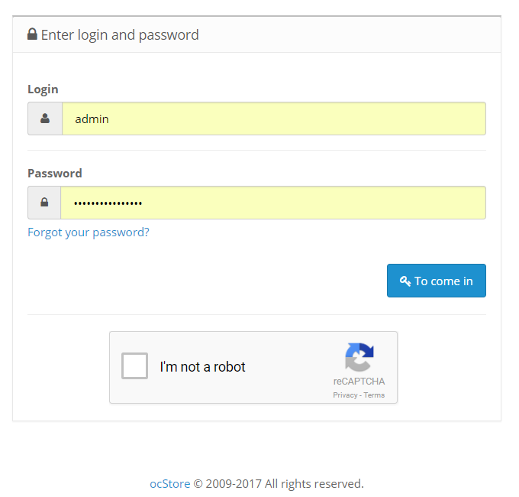Click the "Enter login and password" heading
Image resolution: width=519 pixels, height=497 pixels.
[120, 35]
